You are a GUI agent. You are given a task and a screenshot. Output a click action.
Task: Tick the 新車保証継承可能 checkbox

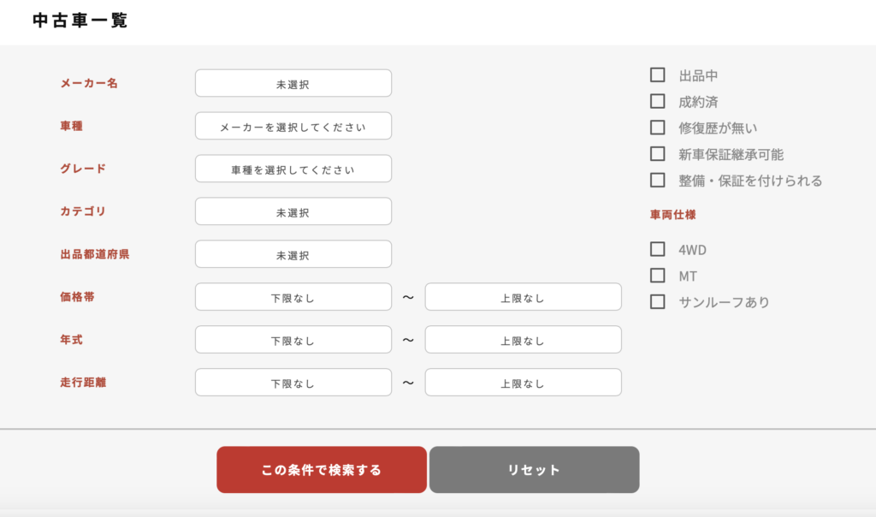(658, 154)
